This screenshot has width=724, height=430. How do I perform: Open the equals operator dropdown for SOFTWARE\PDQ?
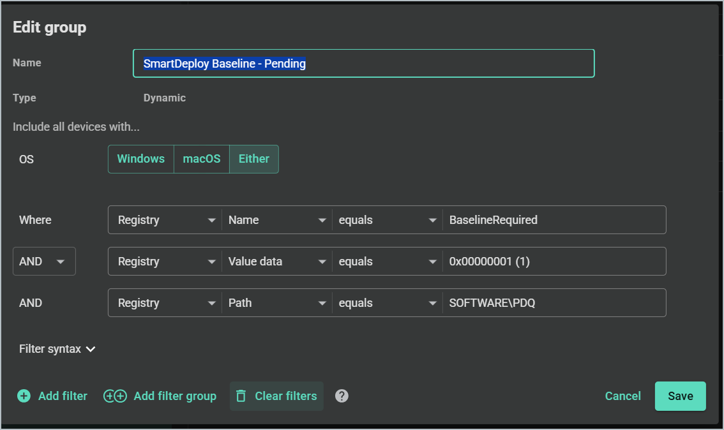tap(388, 303)
